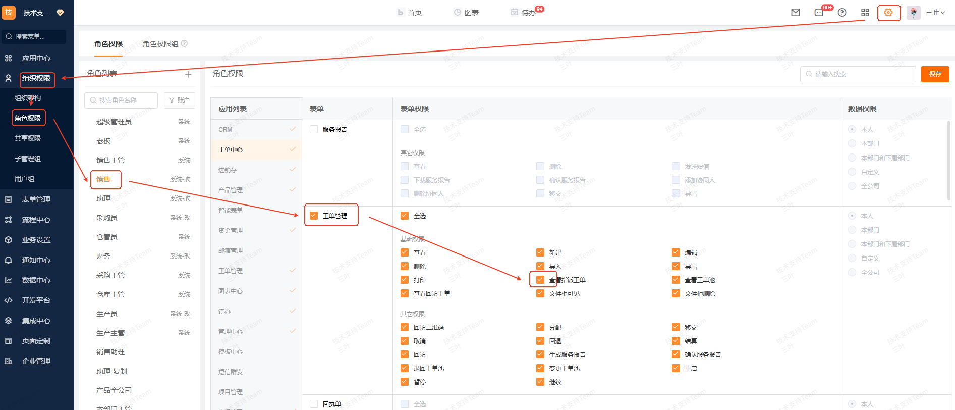Click the mail envelope icon in header
955x410 pixels.
pyautogui.click(x=796, y=13)
